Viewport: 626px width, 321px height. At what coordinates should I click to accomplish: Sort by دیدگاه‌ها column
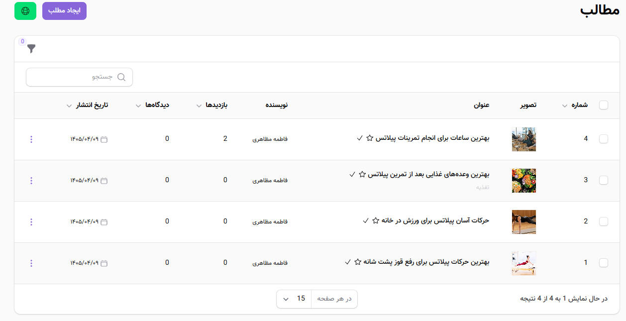click(152, 105)
